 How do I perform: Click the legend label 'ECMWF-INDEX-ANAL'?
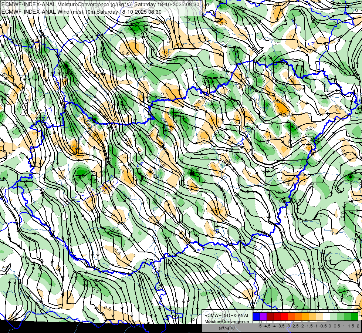click(x=227, y=316)
